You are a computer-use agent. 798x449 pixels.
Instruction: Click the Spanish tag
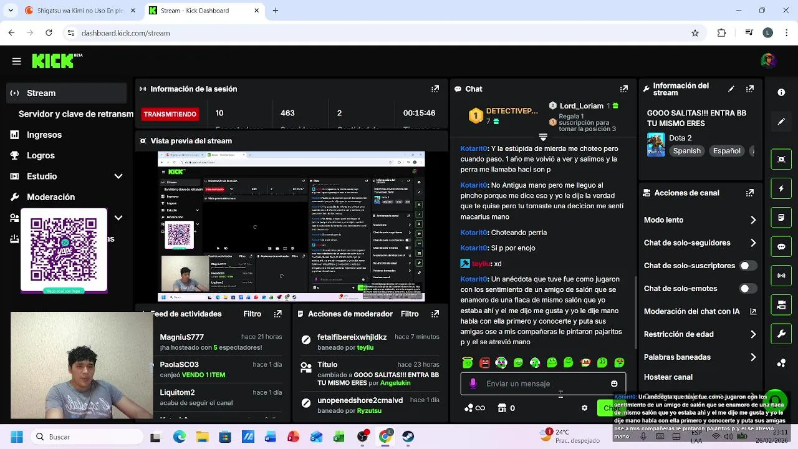coord(686,151)
